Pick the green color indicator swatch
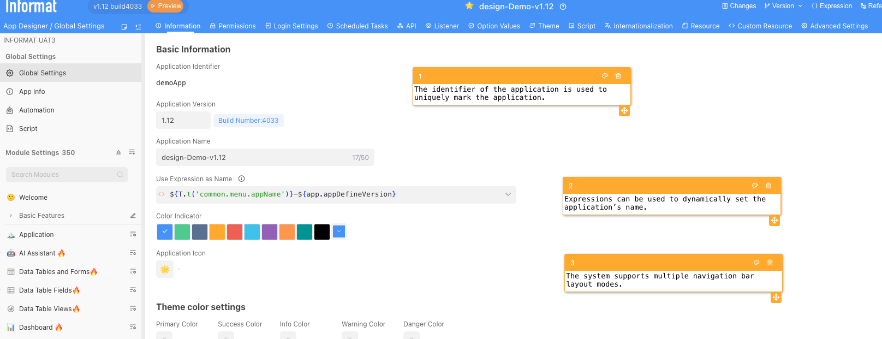Screen dimensions: 882x339 point(182,231)
